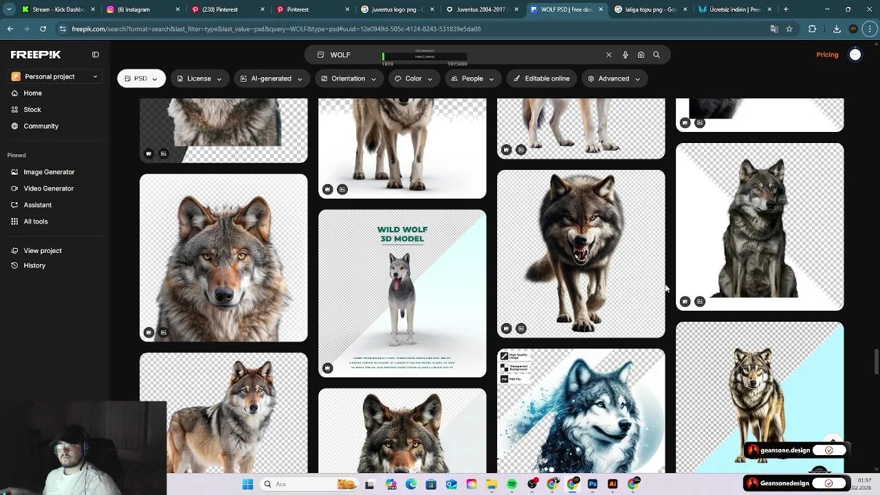Click the similar icon on sitting wolf card
This screenshot has height=495, width=880.
(700, 301)
